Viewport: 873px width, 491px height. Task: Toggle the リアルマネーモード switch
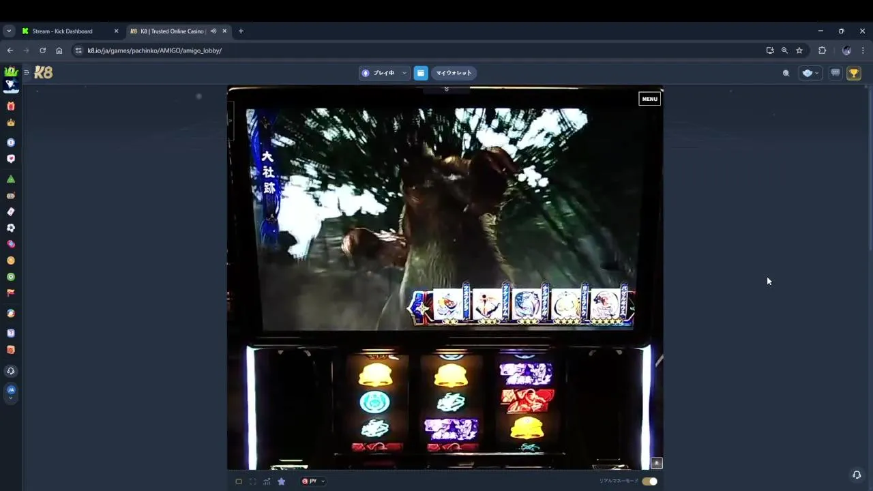click(649, 481)
